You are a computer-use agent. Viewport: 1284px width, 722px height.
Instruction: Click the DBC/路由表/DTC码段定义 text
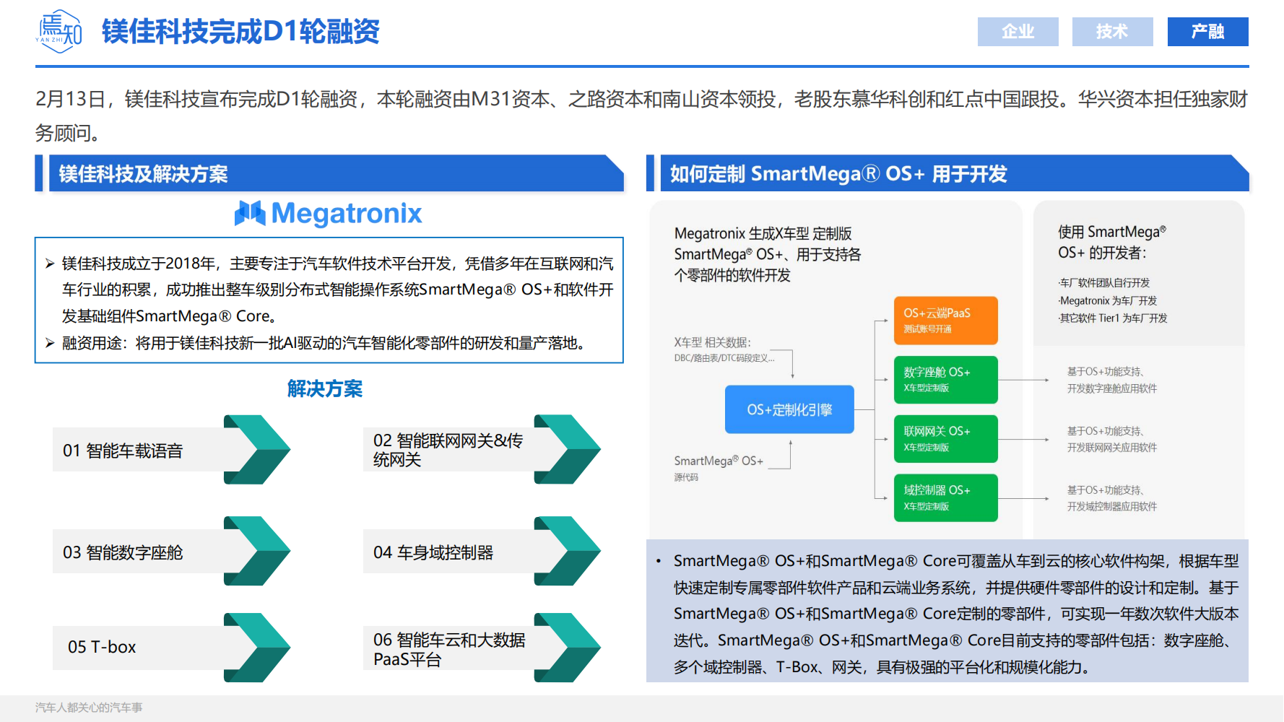[724, 358]
